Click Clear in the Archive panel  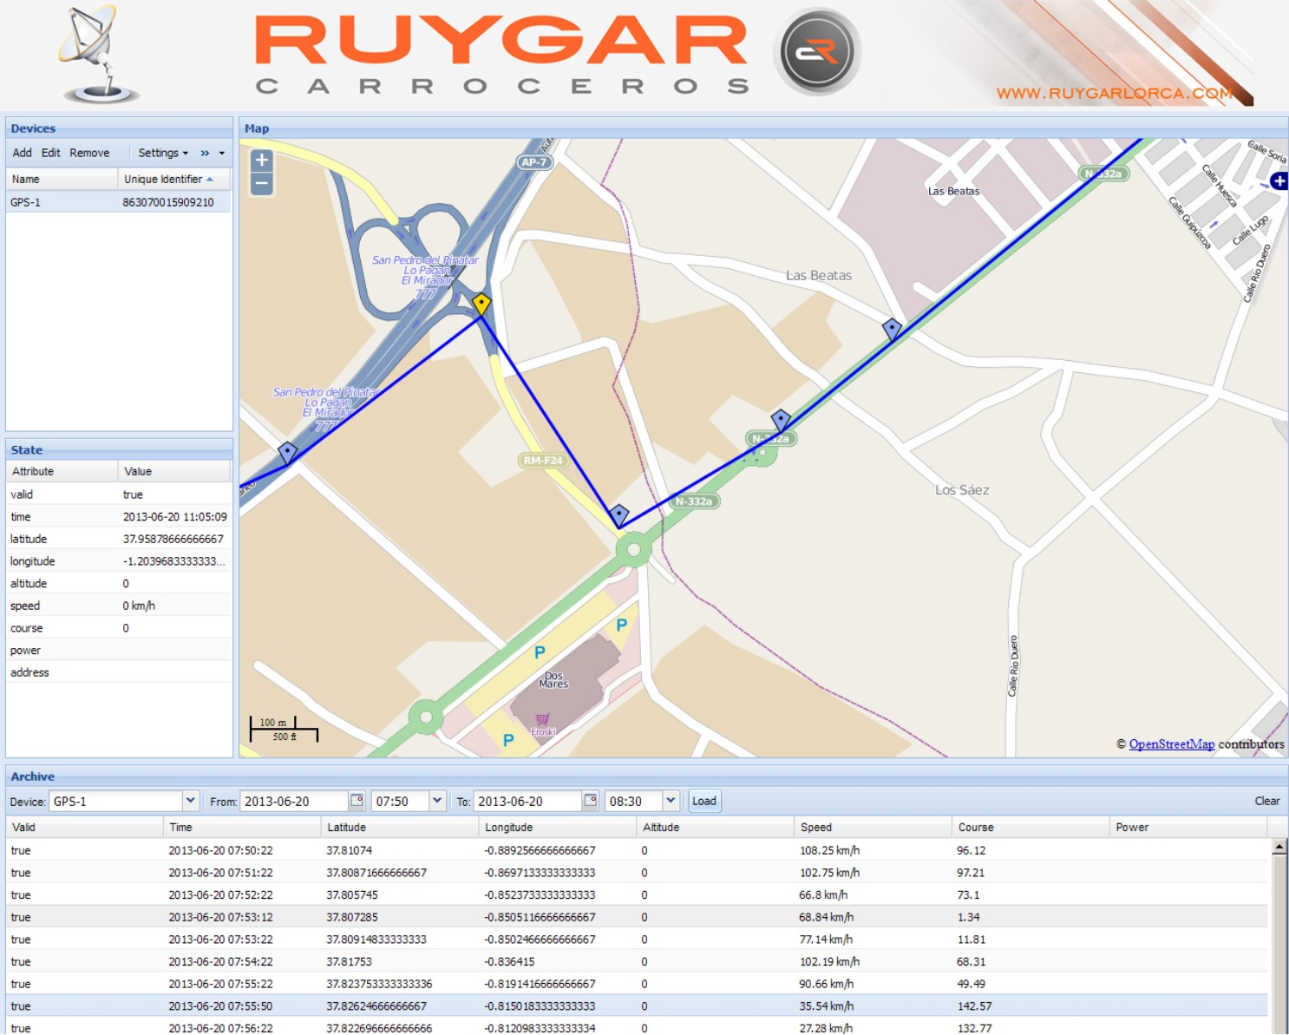pyautogui.click(x=1266, y=801)
